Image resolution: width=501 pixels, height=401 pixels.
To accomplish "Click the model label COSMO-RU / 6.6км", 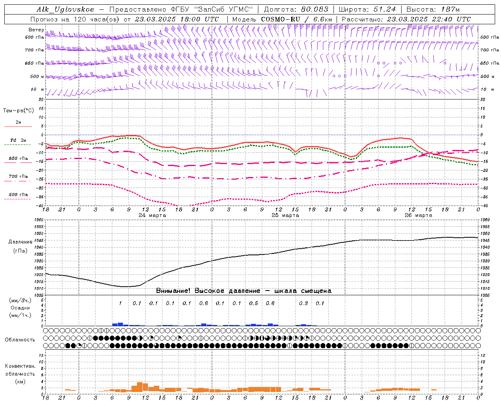I will point(297,19).
